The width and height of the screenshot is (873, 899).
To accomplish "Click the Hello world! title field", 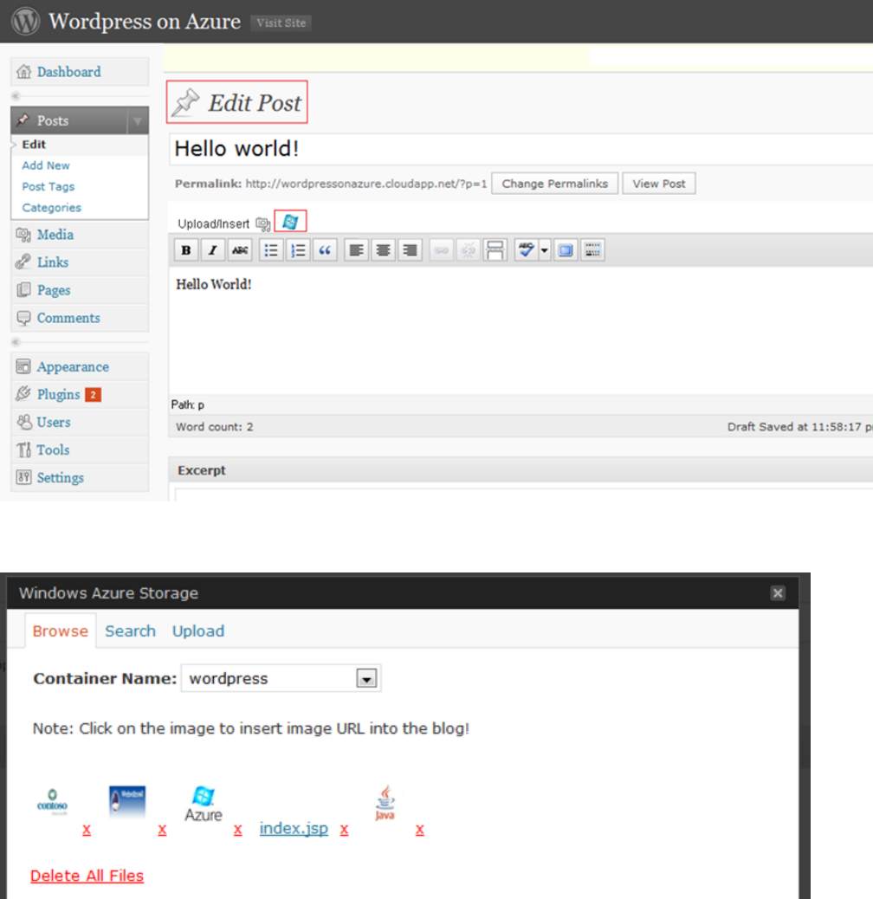I will (521, 149).
